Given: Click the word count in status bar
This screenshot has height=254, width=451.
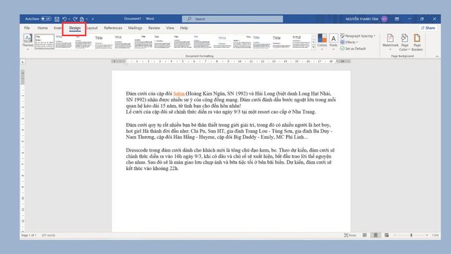Looking at the screenshot, I should click(48, 235).
